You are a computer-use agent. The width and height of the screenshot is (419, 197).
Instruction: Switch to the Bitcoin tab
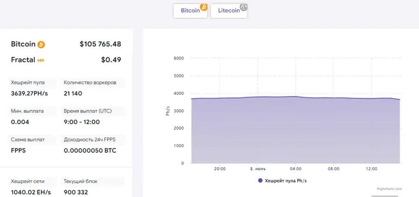coord(190,11)
